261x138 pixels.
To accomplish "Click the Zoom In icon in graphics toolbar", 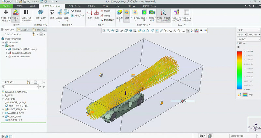I will 108,31.
